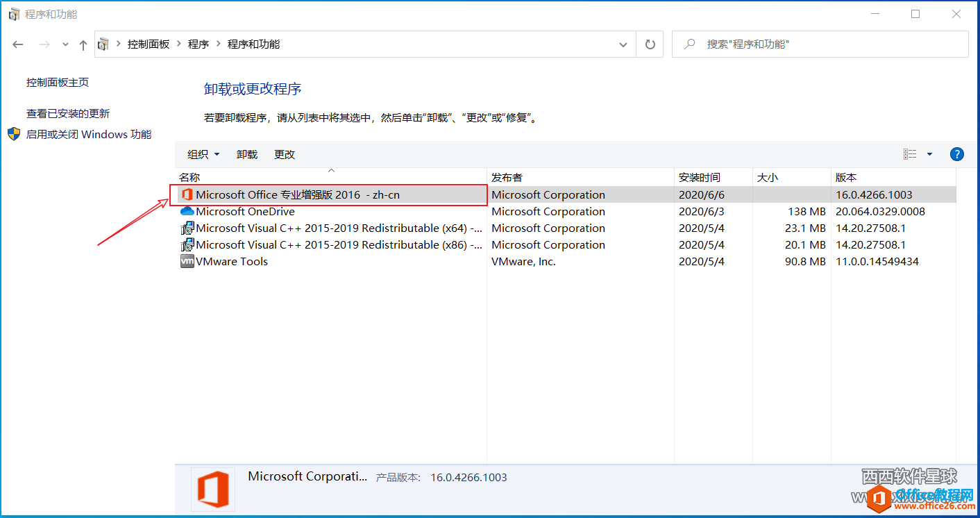980x518 pixels.
Task: Click version 20.064.0329.0008 cell
Action: [x=880, y=211]
